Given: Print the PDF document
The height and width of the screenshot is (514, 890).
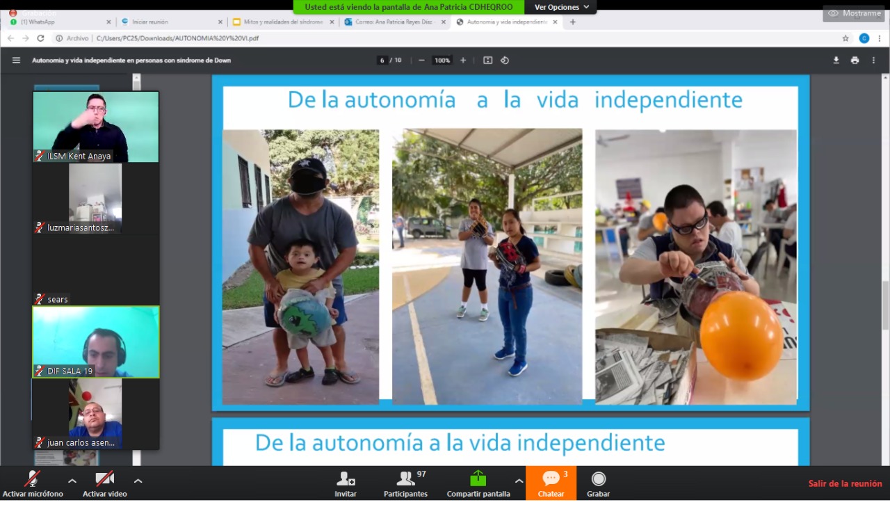Looking at the screenshot, I should pyautogui.click(x=855, y=61).
